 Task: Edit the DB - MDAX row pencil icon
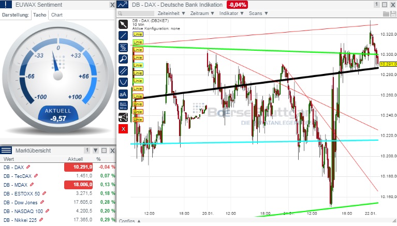32,185
